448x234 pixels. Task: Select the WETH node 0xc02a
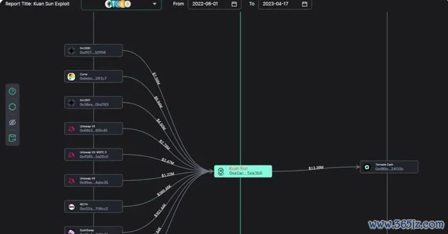94,206
